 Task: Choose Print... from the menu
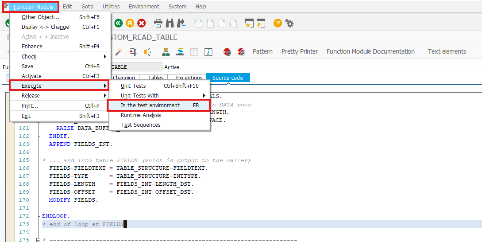(61, 106)
